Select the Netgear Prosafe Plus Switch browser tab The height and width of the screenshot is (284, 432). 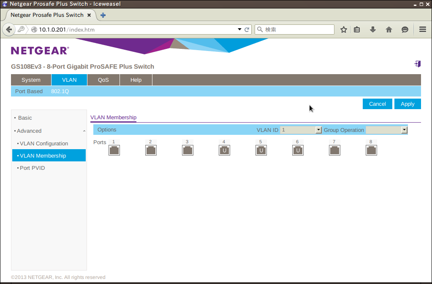(x=47, y=15)
